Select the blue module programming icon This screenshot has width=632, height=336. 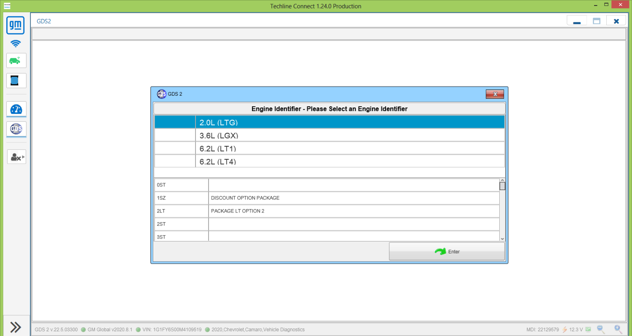pyautogui.click(x=16, y=81)
